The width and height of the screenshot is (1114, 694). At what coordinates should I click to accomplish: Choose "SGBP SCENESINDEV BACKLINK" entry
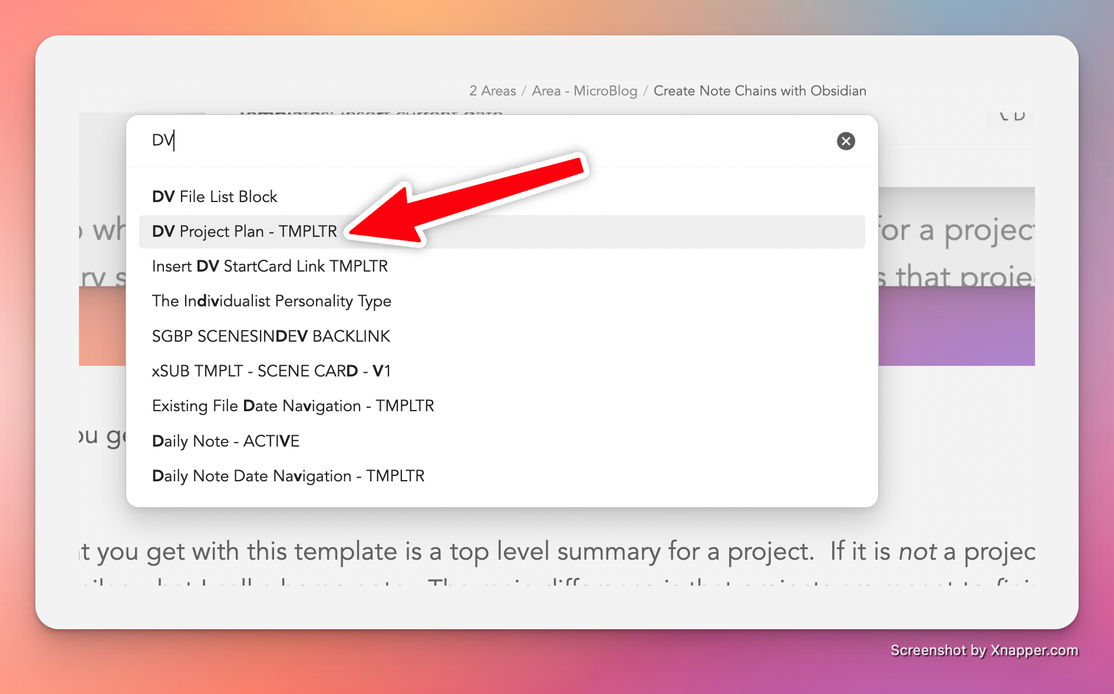pos(271,336)
